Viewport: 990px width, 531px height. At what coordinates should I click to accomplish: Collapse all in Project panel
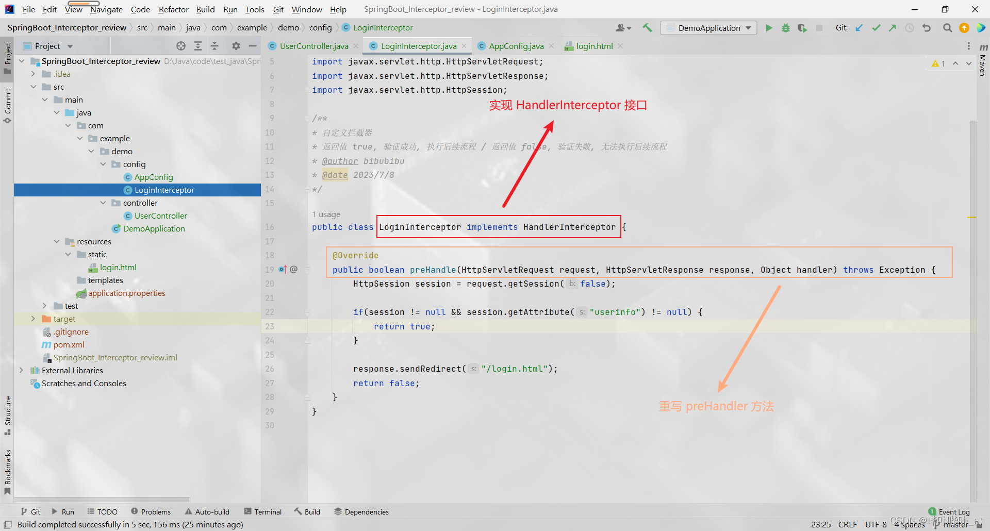pyautogui.click(x=214, y=46)
